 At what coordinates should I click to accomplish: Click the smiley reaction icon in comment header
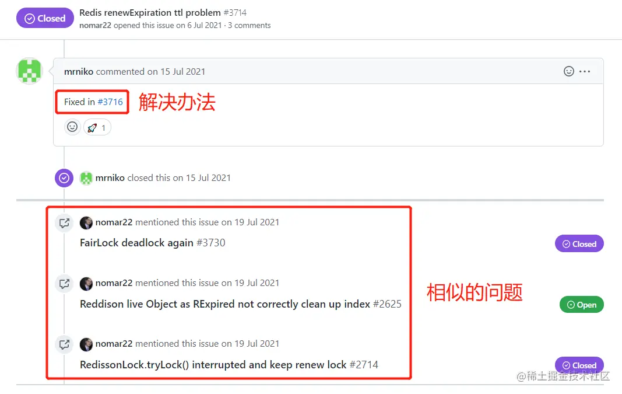[x=568, y=71]
